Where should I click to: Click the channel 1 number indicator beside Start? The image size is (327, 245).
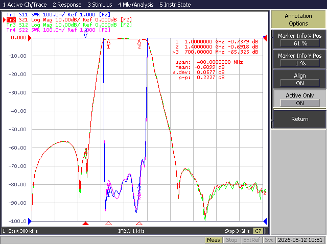tap(4, 231)
